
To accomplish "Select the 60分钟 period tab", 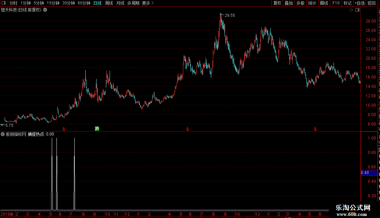I will 84,3.
